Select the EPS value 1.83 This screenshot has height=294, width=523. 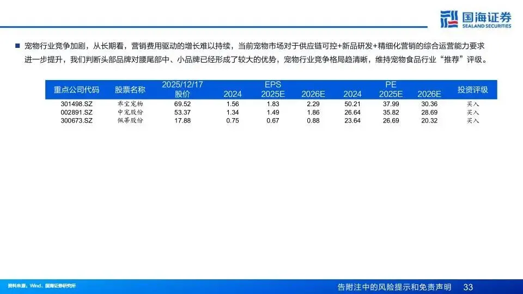(273, 104)
